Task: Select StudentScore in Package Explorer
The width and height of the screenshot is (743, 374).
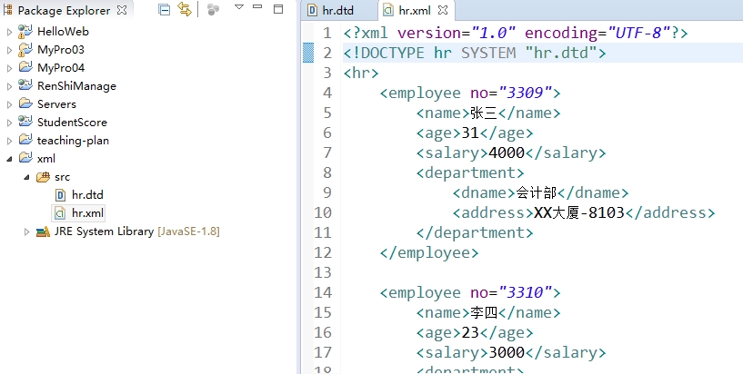Action: (x=72, y=123)
